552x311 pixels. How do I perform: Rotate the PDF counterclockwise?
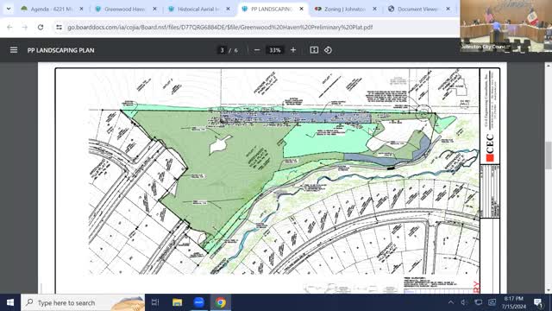(x=328, y=50)
